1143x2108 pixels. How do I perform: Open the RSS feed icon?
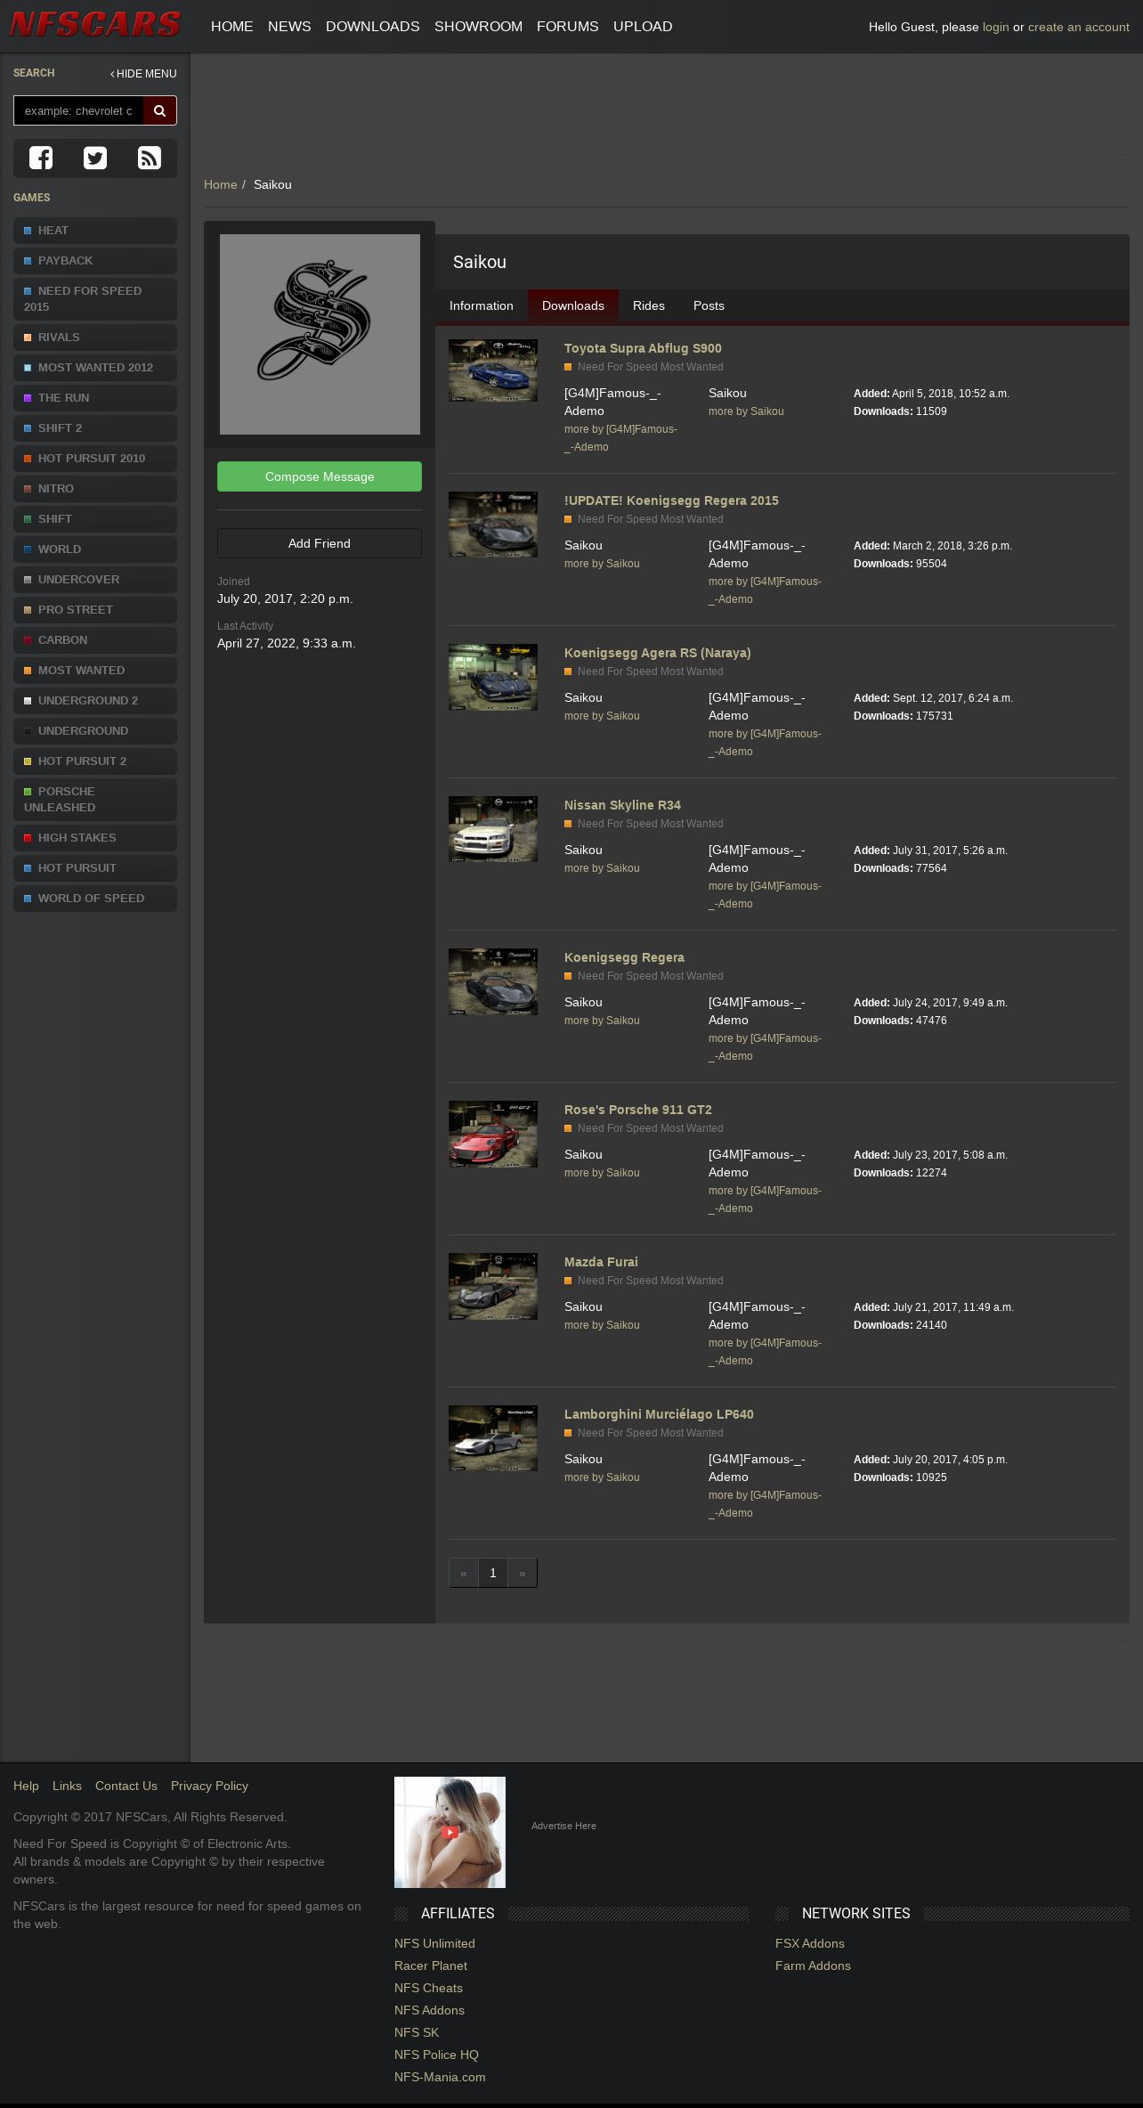150,158
